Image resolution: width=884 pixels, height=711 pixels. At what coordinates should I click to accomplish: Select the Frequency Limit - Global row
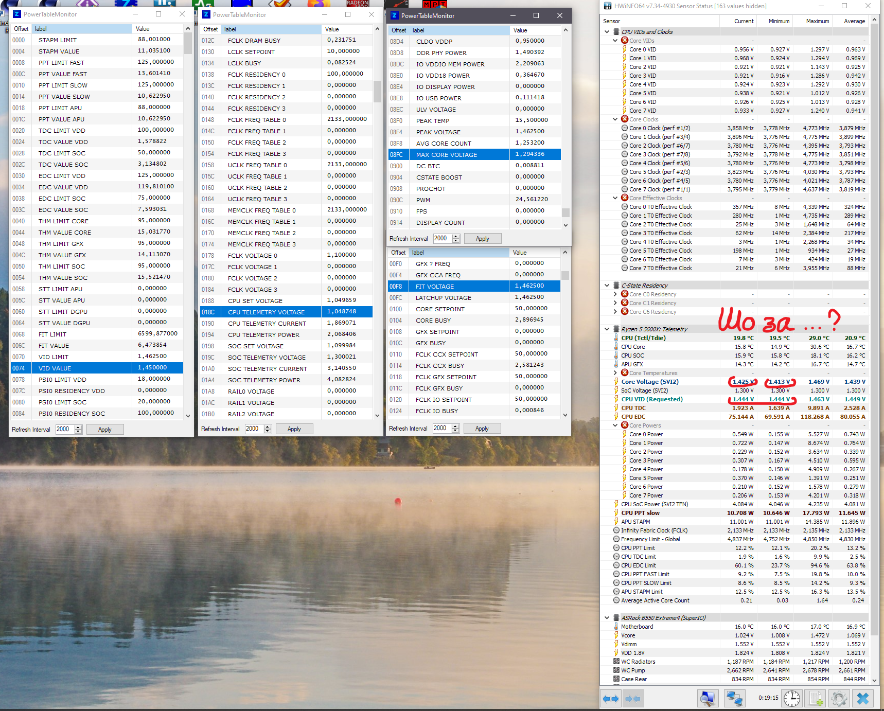pyautogui.click(x=735, y=539)
